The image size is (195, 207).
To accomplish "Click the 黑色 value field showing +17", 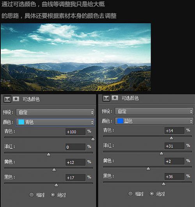I will click(75, 178).
